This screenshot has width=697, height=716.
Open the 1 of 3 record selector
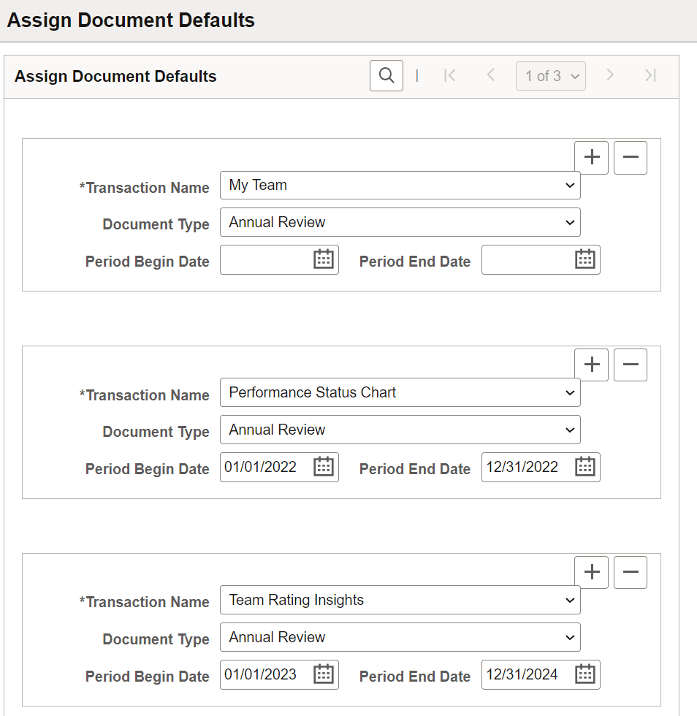pos(550,75)
